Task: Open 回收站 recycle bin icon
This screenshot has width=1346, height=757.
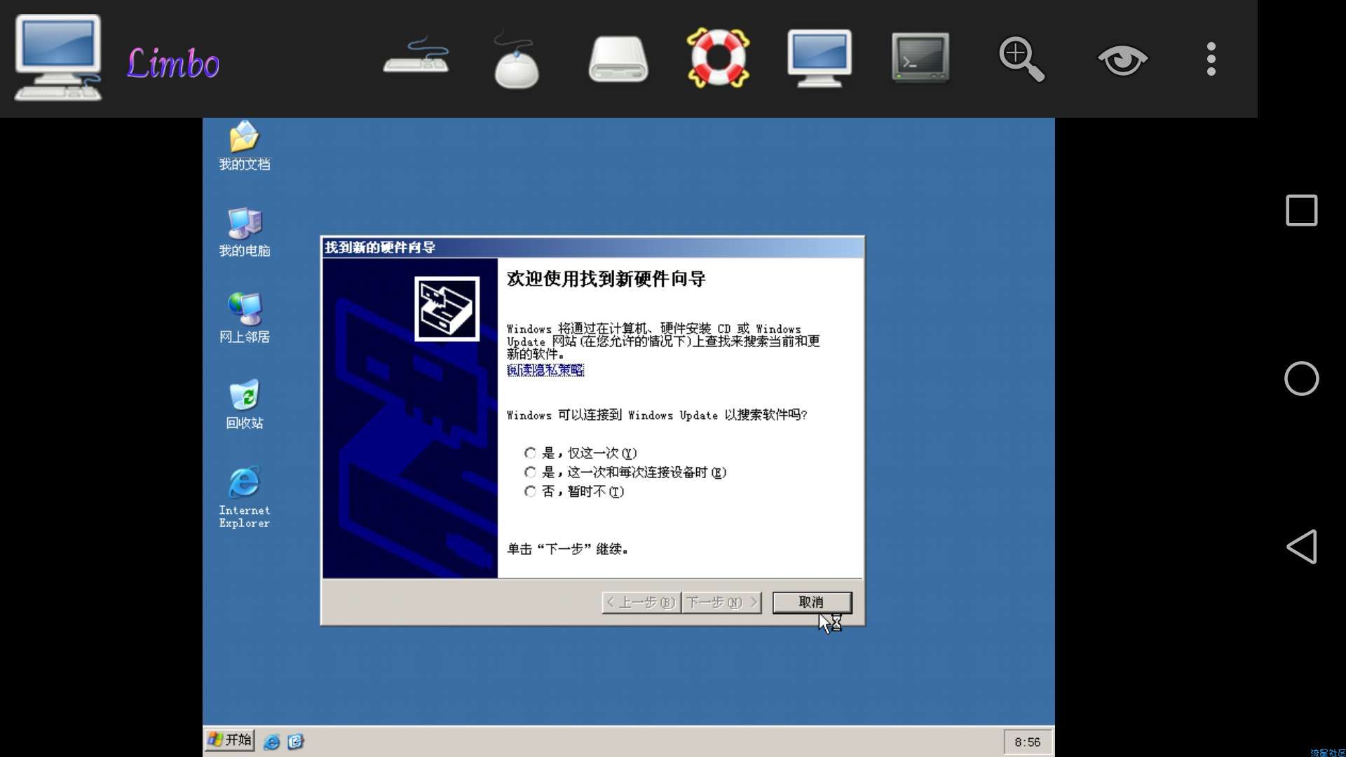Action: coord(244,404)
